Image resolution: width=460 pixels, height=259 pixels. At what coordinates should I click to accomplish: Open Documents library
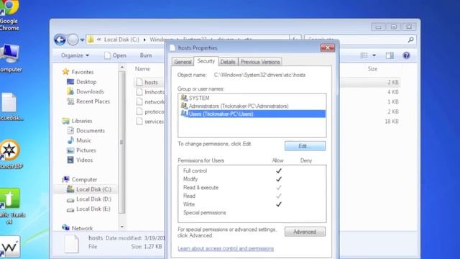coord(86,130)
